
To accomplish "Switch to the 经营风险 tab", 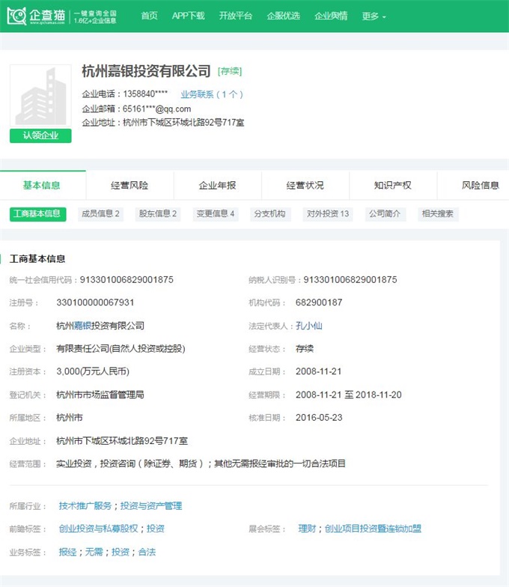I will click(129, 186).
